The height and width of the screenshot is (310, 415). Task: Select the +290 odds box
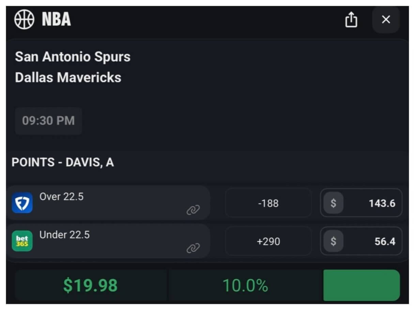coord(268,241)
